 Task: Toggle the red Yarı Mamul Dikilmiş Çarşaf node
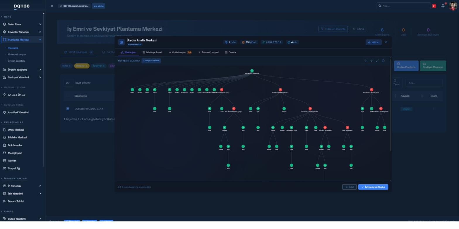coord(222,90)
